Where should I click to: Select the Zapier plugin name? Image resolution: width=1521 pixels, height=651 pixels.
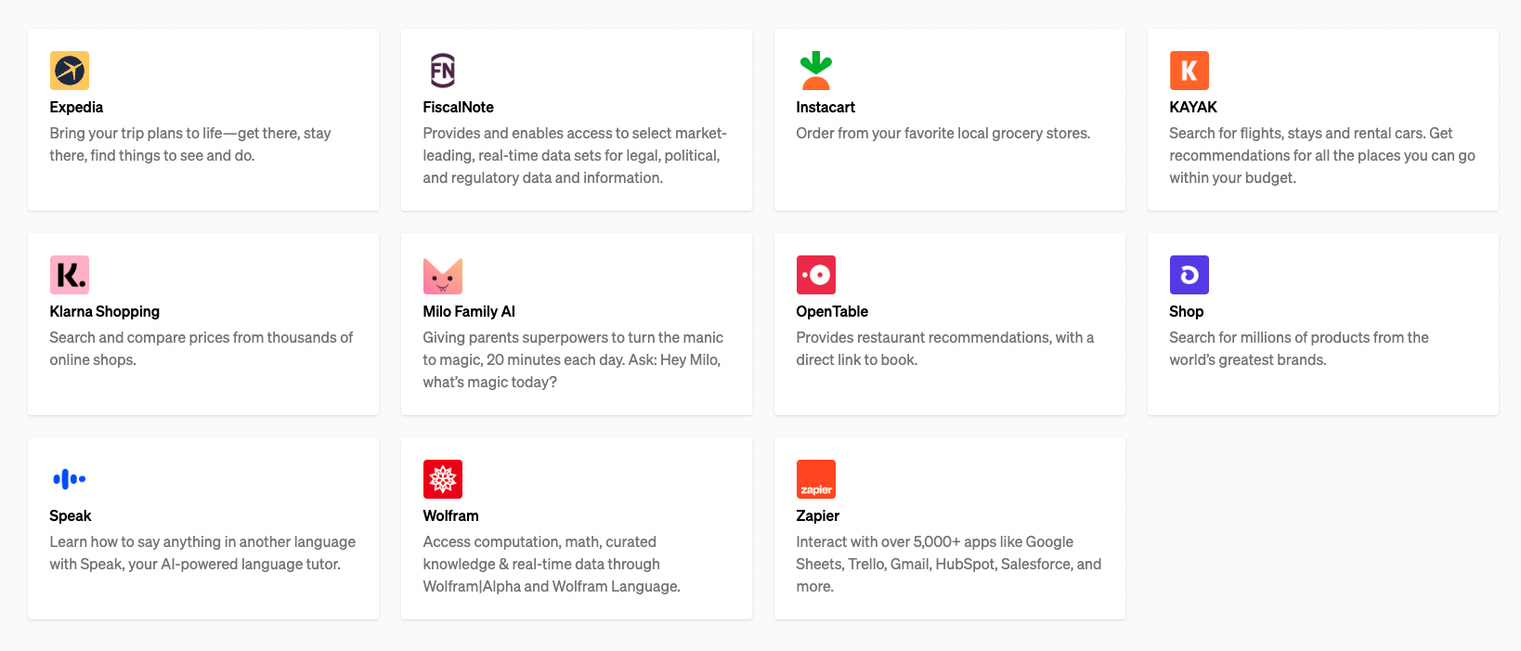818,516
